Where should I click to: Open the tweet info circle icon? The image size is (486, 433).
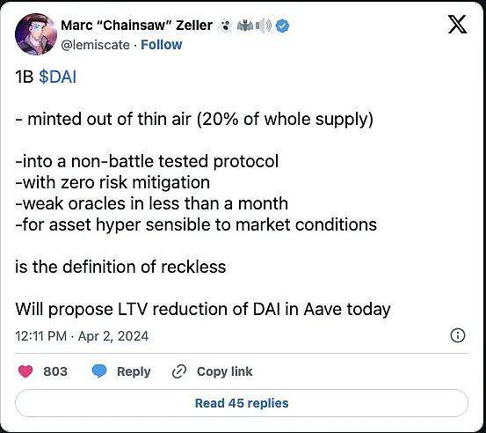(x=458, y=336)
